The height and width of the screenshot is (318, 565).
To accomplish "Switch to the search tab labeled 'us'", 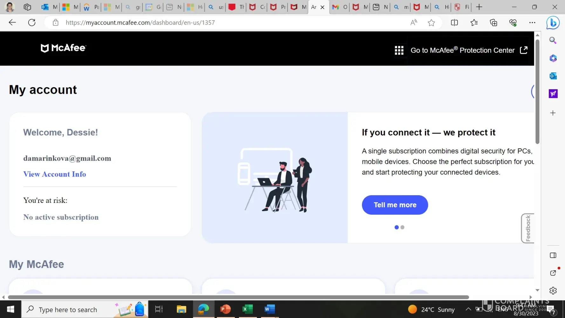I will point(216,7).
